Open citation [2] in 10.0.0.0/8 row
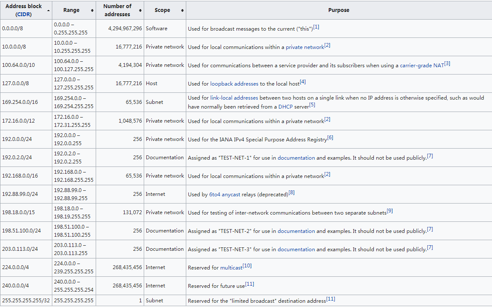The image size is (492, 307). (327, 45)
